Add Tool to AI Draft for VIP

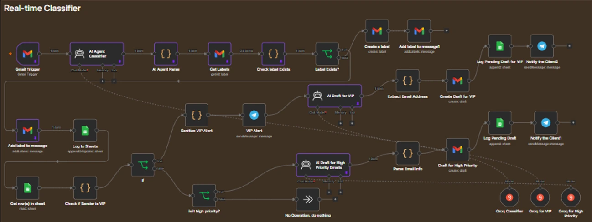tap(352, 123)
